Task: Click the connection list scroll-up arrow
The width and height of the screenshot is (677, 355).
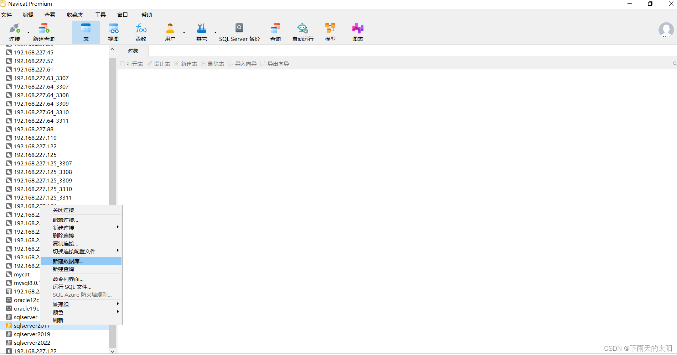Action: pos(113,49)
